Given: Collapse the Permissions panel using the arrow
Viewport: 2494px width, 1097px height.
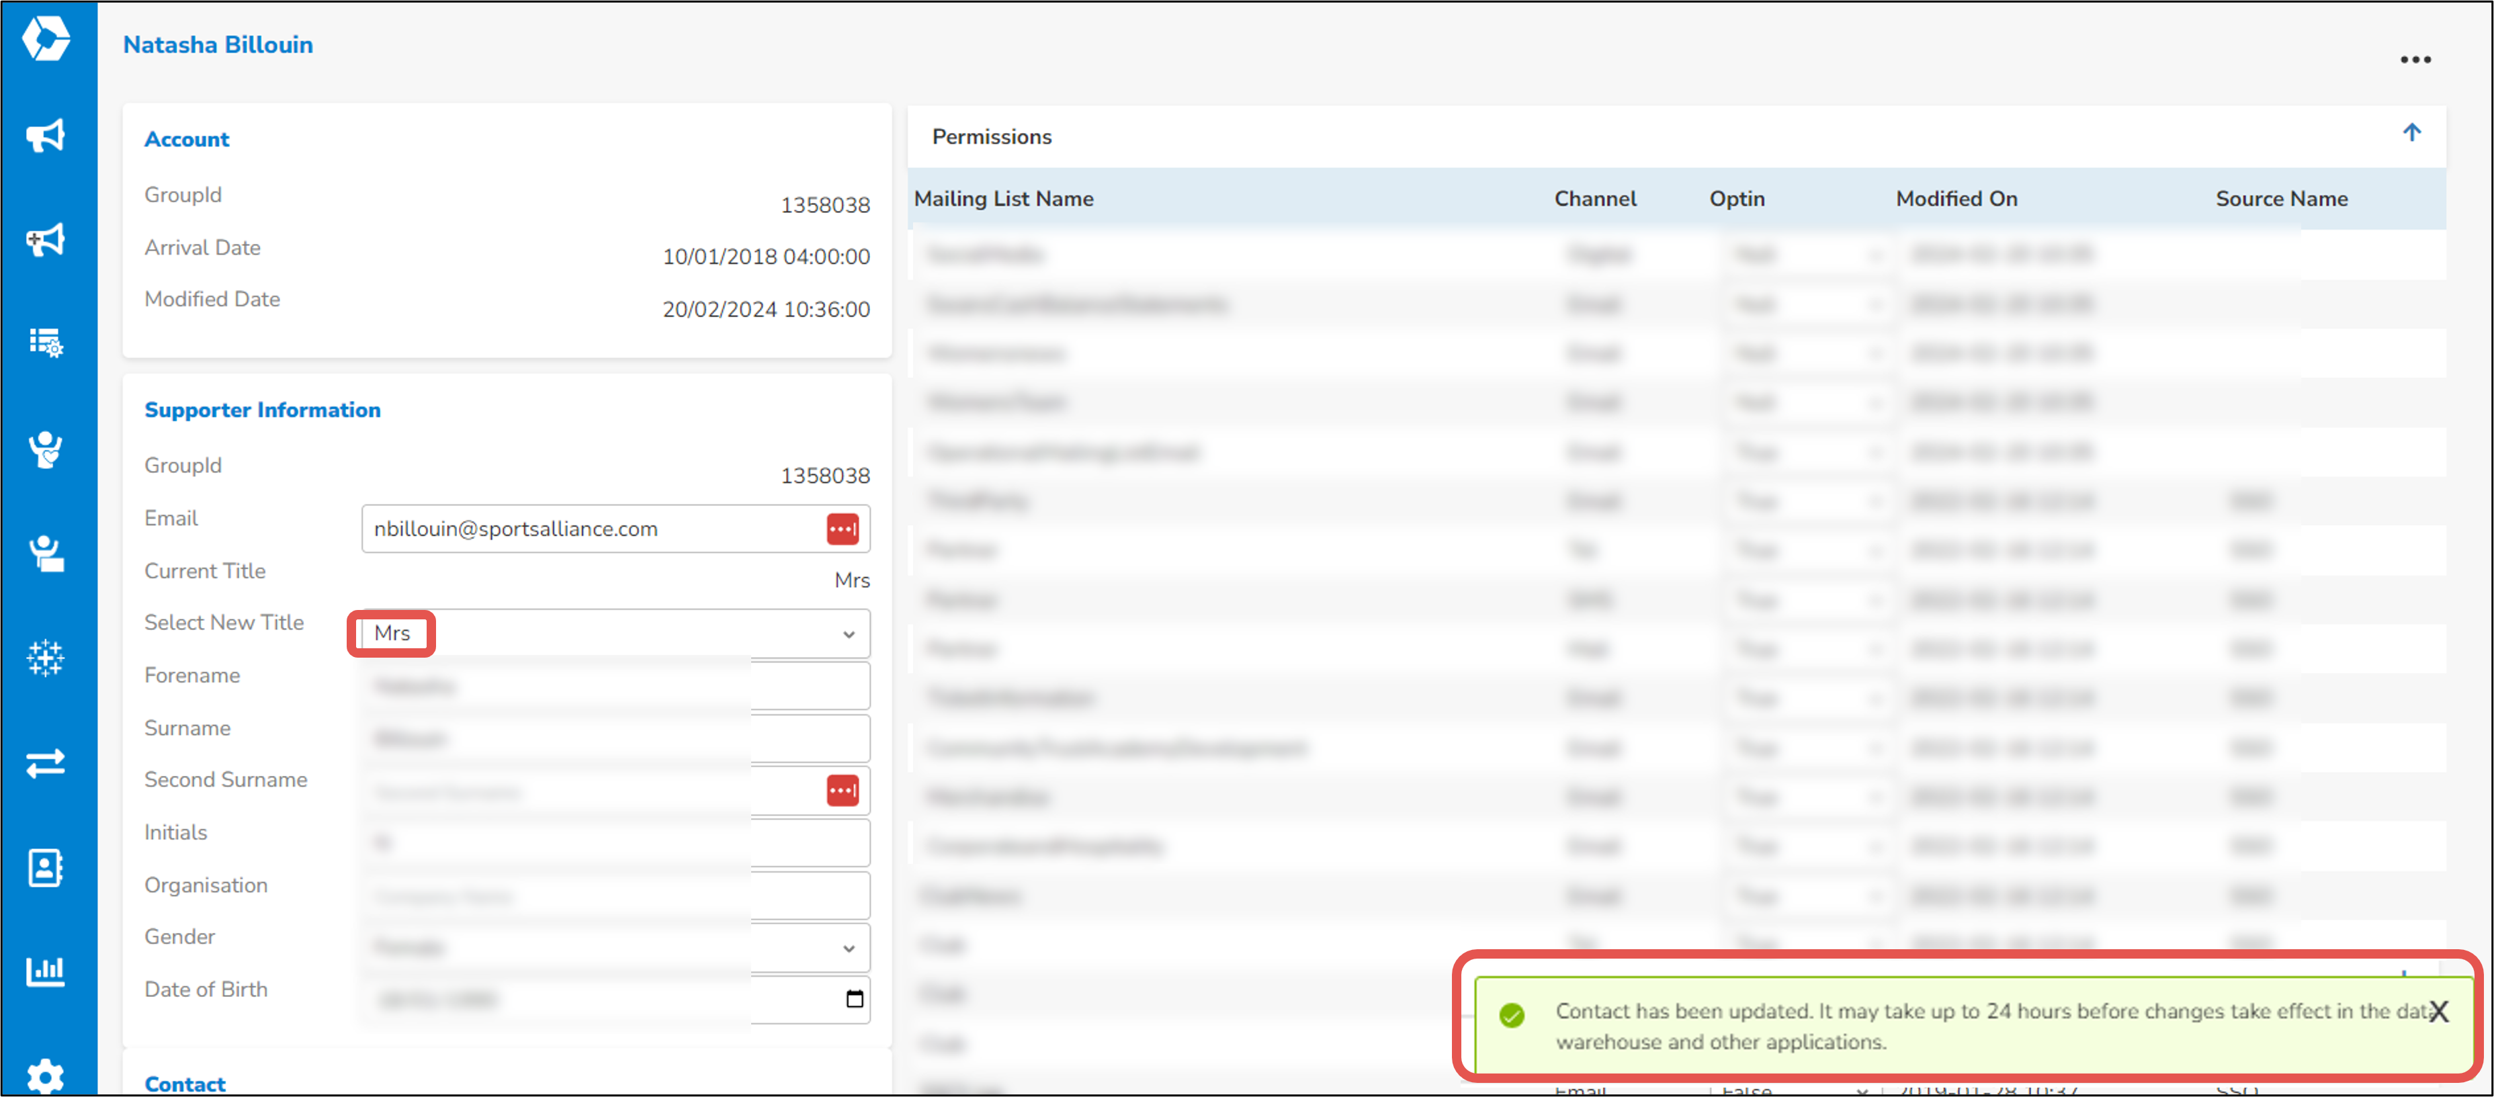Looking at the screenshot, I should 2412,132.
